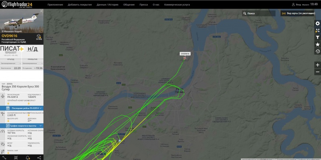Toggle fullscreen map view icon
Image resolution: width=321 pixels, height=160 pixels.
click(317, 31)
